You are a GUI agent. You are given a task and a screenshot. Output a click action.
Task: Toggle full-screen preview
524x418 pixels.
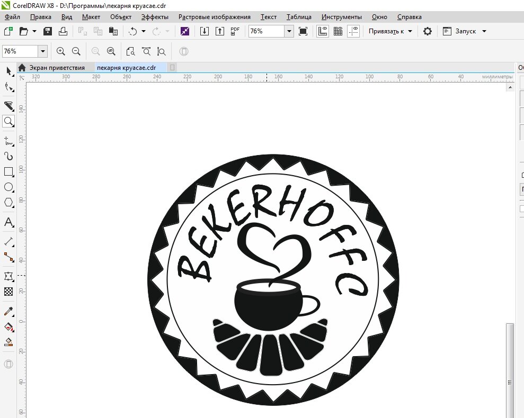point(303,31)
